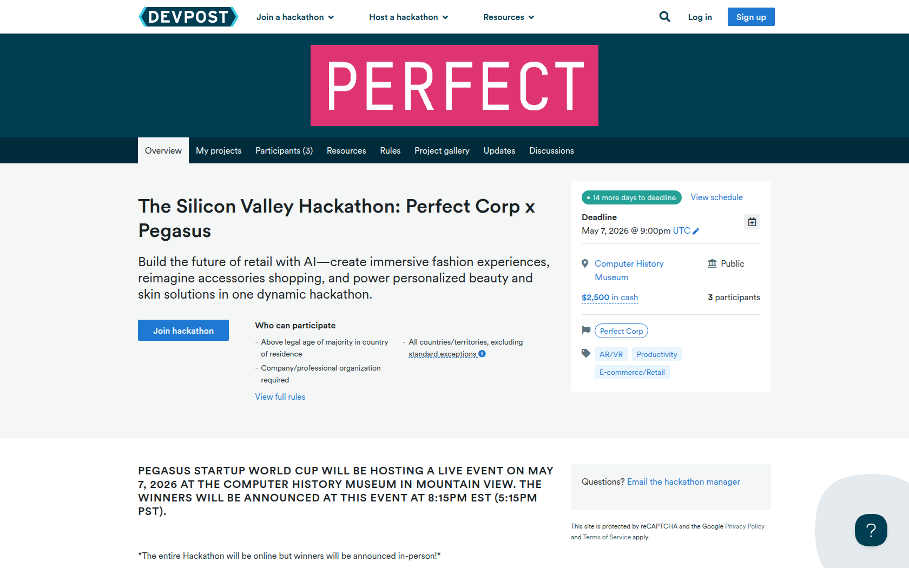Open the Project gallery tab
Image resolution: width=909 pixels, height=568 pixels.
coord(442,150)
